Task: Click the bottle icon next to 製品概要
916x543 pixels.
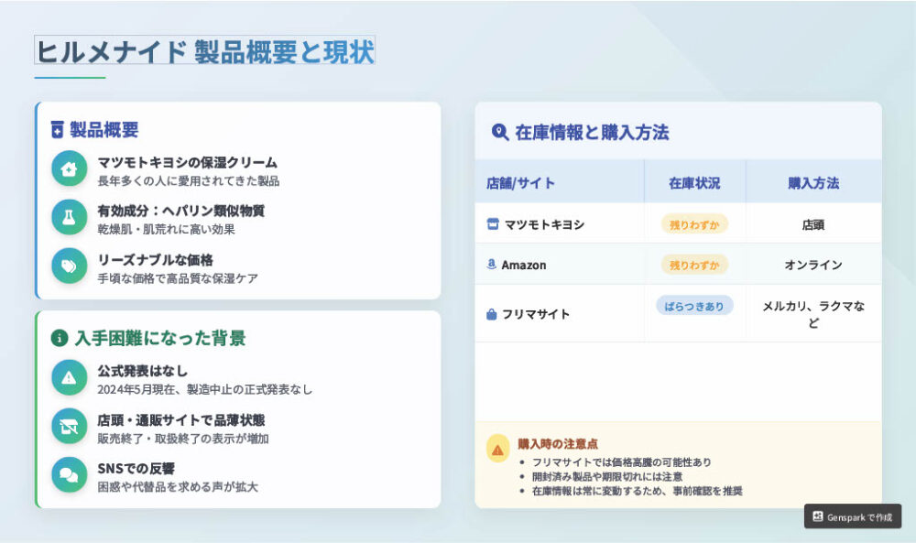Action: [x=57, y=130]
